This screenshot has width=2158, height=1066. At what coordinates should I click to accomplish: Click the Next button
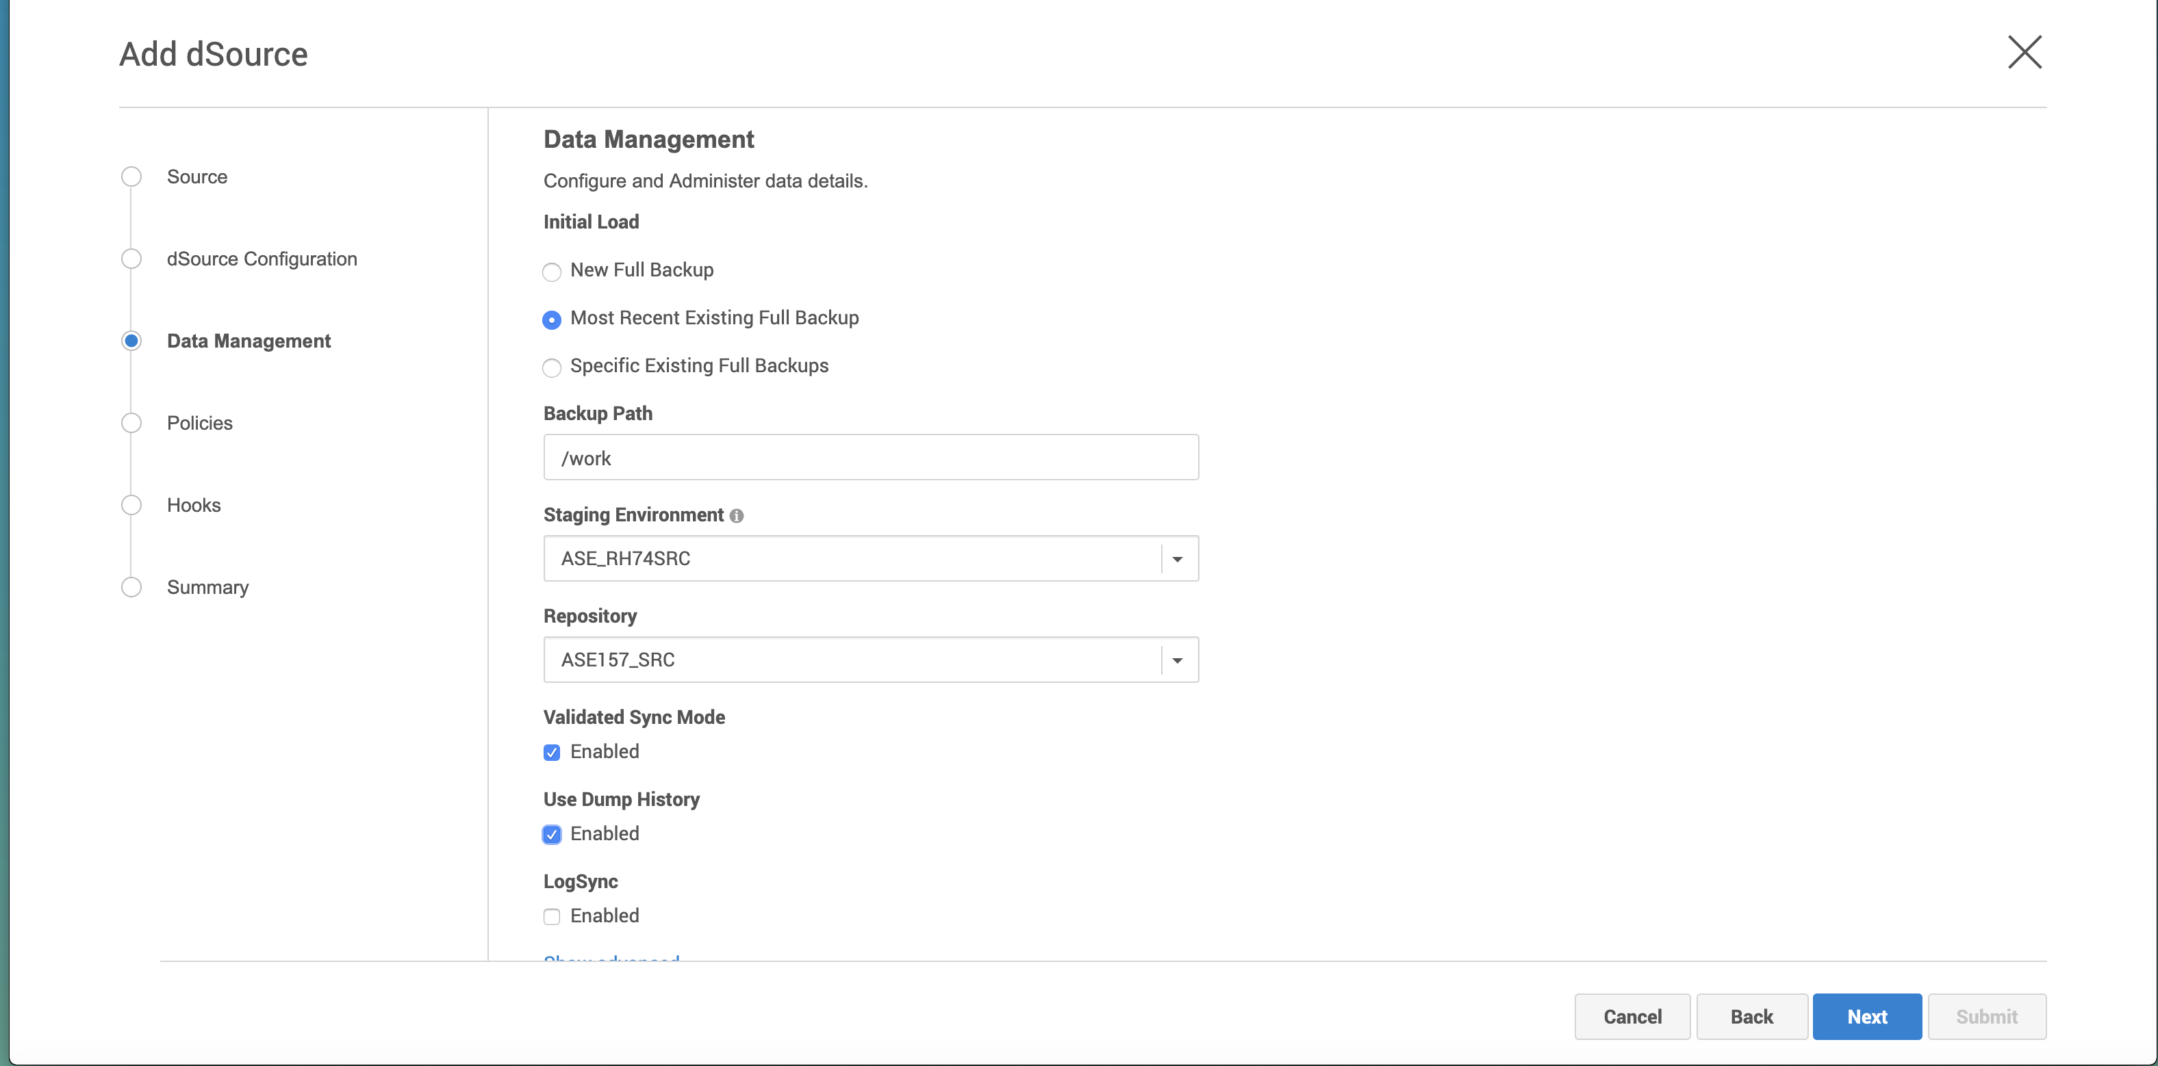1866,1016
